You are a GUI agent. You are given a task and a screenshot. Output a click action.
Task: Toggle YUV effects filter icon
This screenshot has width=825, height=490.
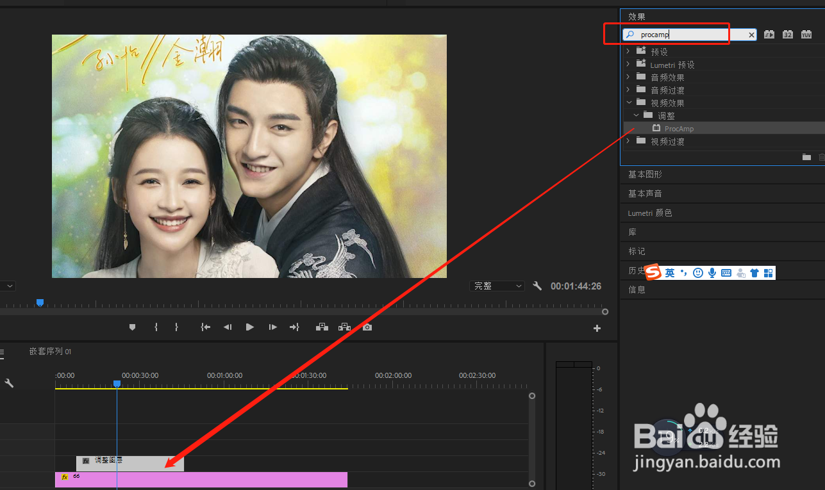pyautogui.click(x=806, y=35)
